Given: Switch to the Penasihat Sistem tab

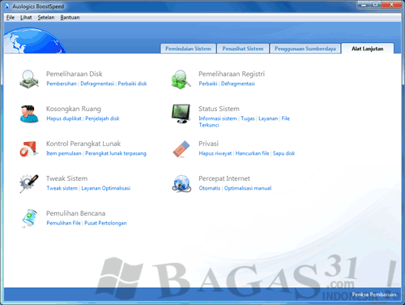Looking at the screenshot, I should (x=243, y=49).
